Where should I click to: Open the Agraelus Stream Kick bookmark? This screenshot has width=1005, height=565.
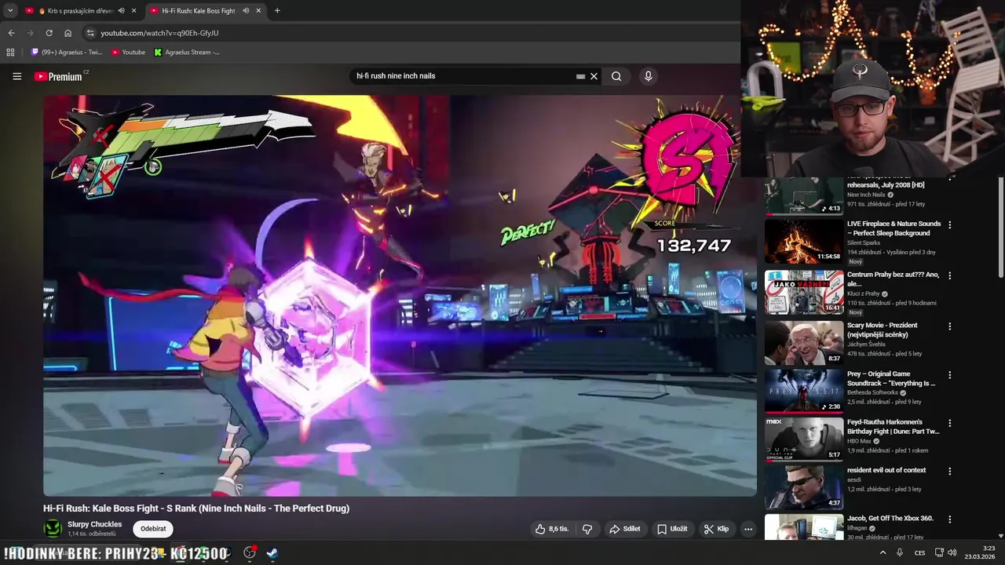coord(187,52)
